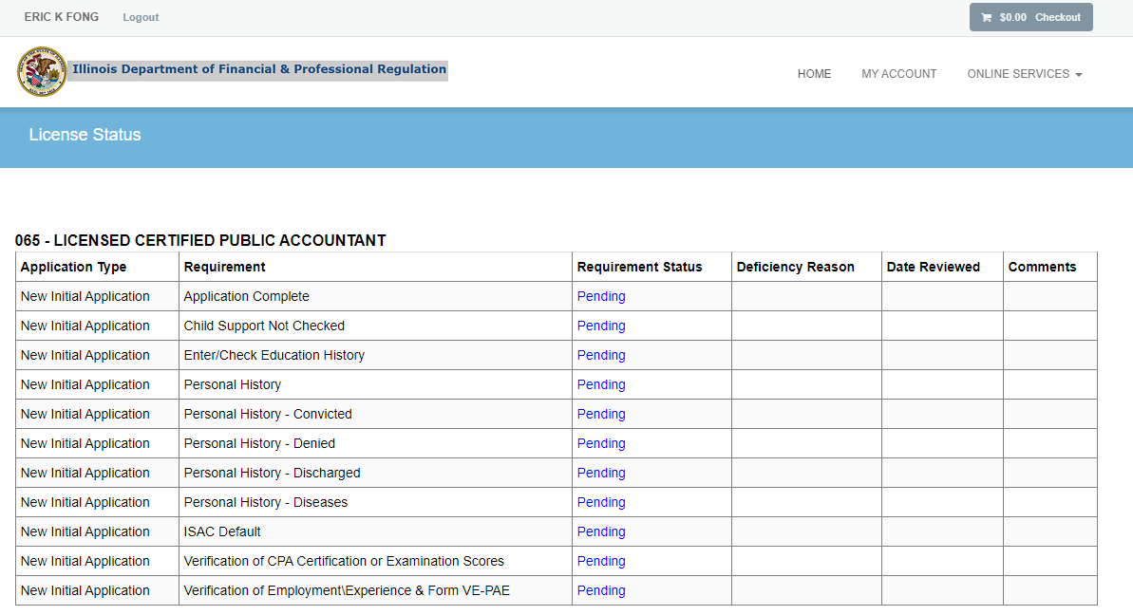
Task: Go to the HOME menu item
Action: 814,74
